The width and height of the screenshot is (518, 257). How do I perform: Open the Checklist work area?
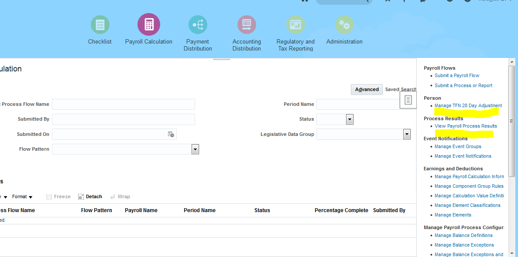click(100, 24)
